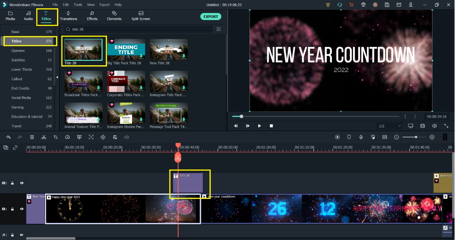455x240 pixels.
Task: Select the End Credits category
Action: click(31, 88)
